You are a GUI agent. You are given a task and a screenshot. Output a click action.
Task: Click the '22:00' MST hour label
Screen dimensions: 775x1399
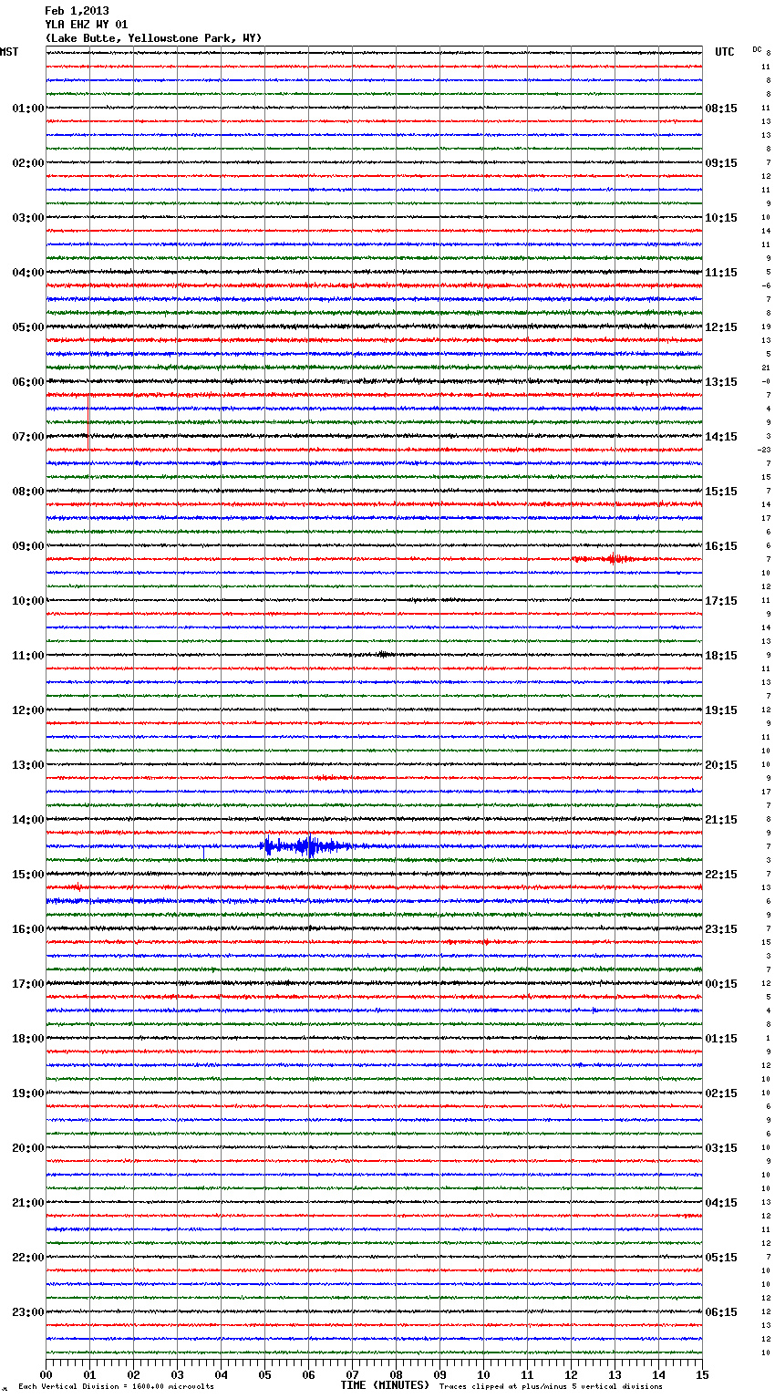(28, 1258)
